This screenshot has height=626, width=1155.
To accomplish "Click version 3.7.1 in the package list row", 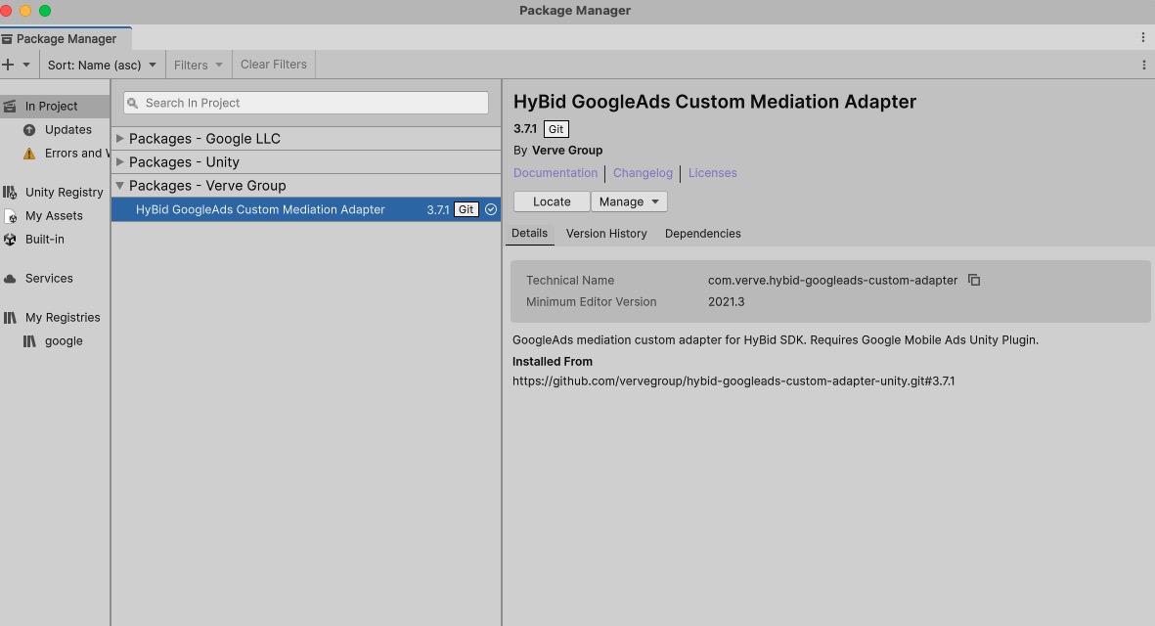I will pos(437,210).
